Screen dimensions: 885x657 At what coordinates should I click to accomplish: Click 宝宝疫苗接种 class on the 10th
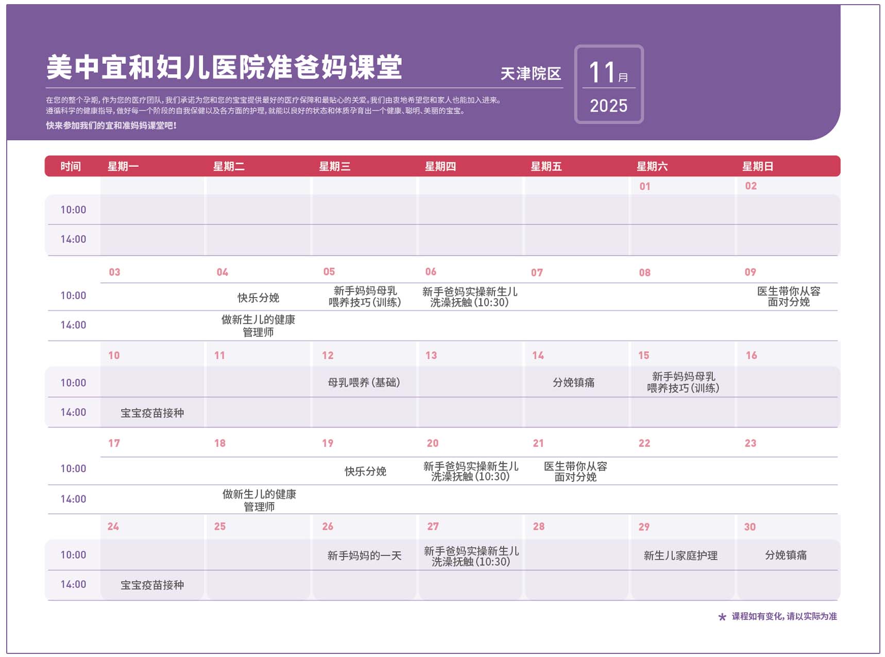pyautogui.click(x=152, y=413)
